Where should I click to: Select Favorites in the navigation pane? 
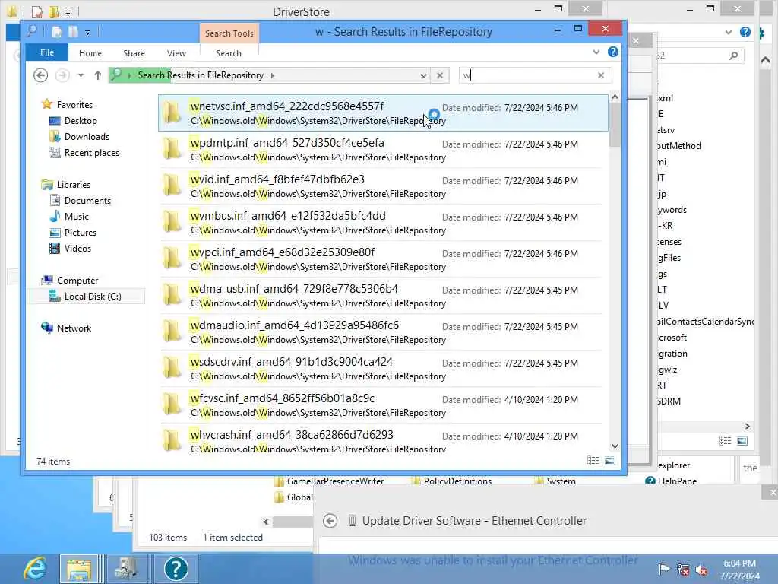[74, 105]
